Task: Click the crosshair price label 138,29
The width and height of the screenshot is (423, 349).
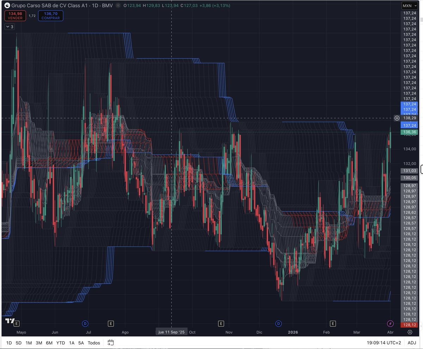Action: coord(409,118)
